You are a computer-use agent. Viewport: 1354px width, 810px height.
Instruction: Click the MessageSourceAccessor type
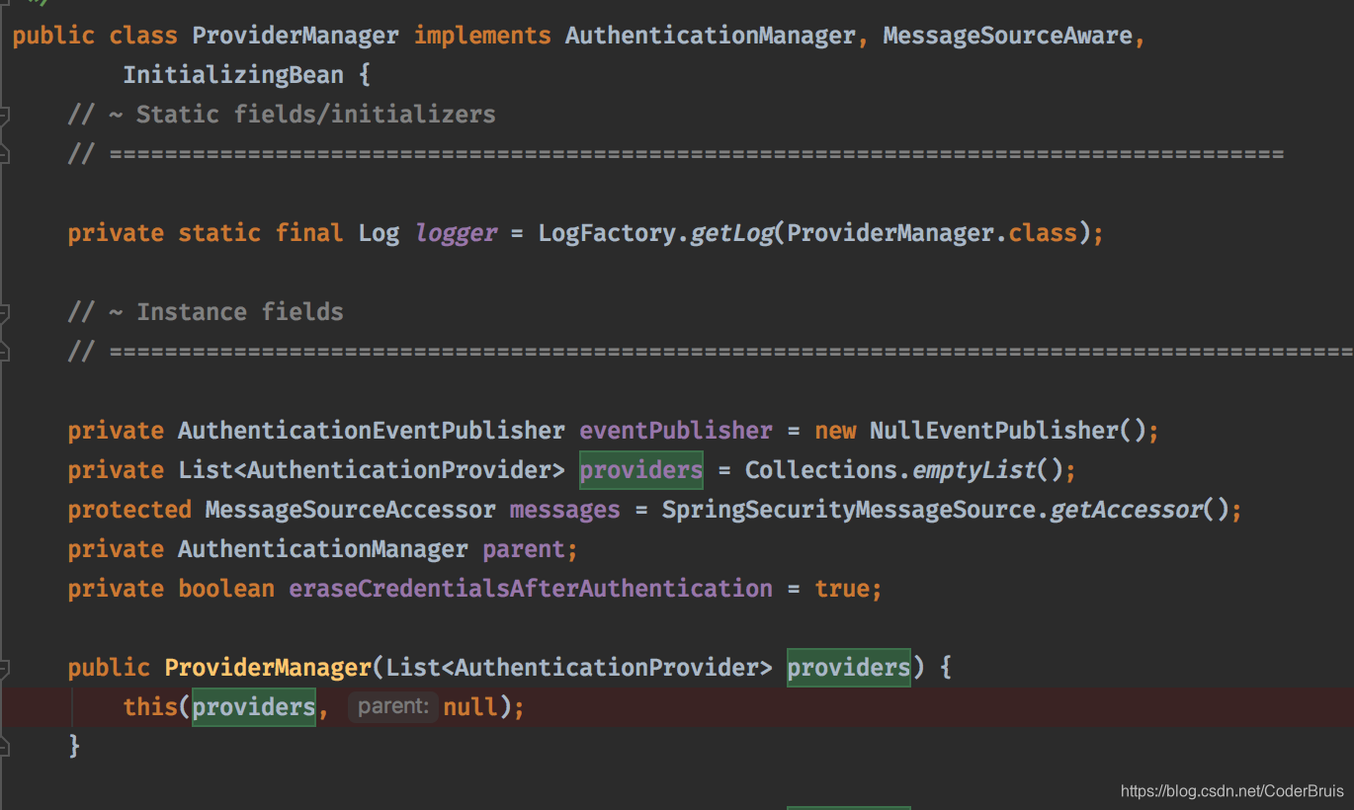pos(351,510)
